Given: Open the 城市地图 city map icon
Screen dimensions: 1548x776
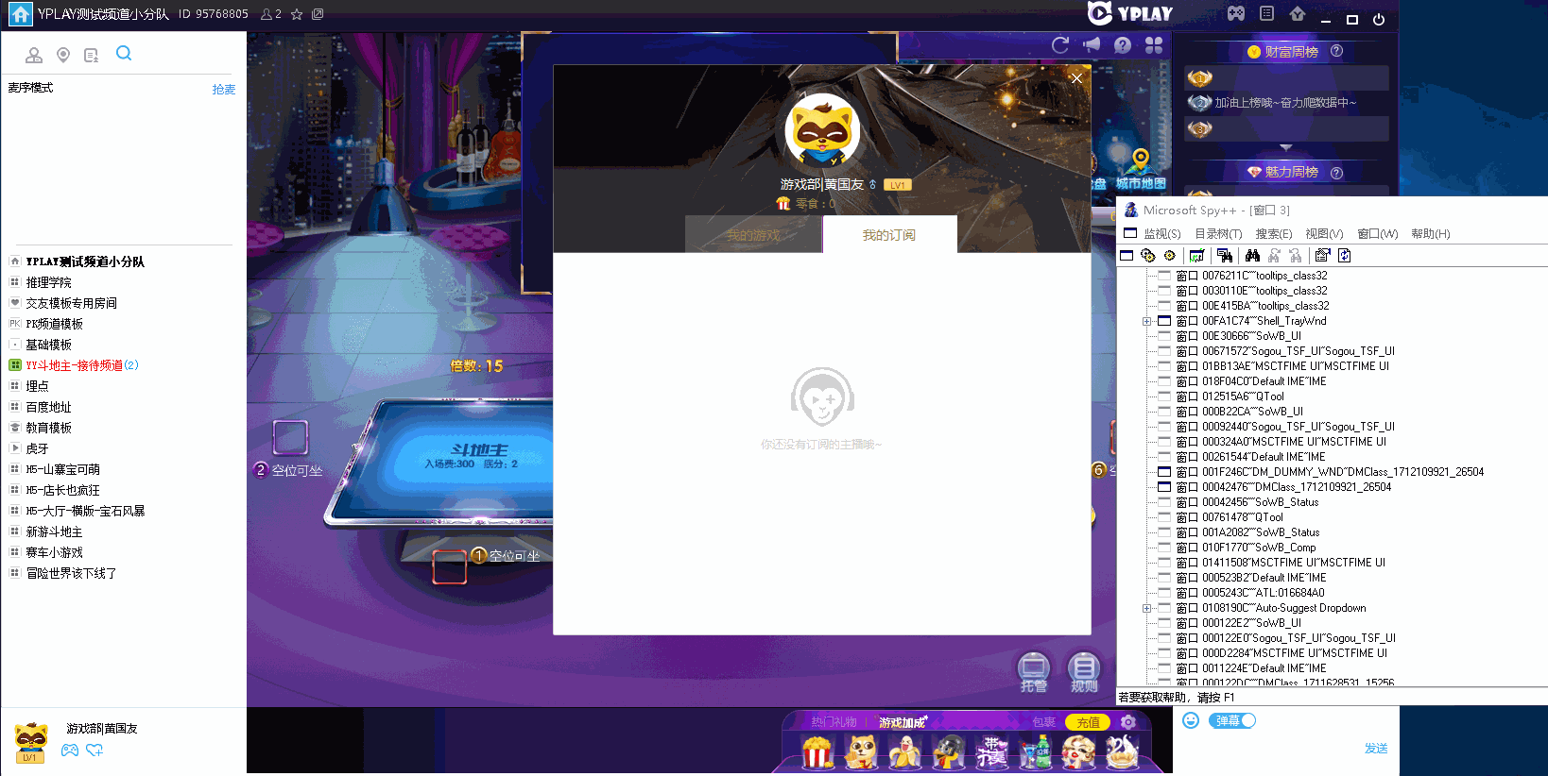Looking at the screenshot, I should click(1141, 170).
